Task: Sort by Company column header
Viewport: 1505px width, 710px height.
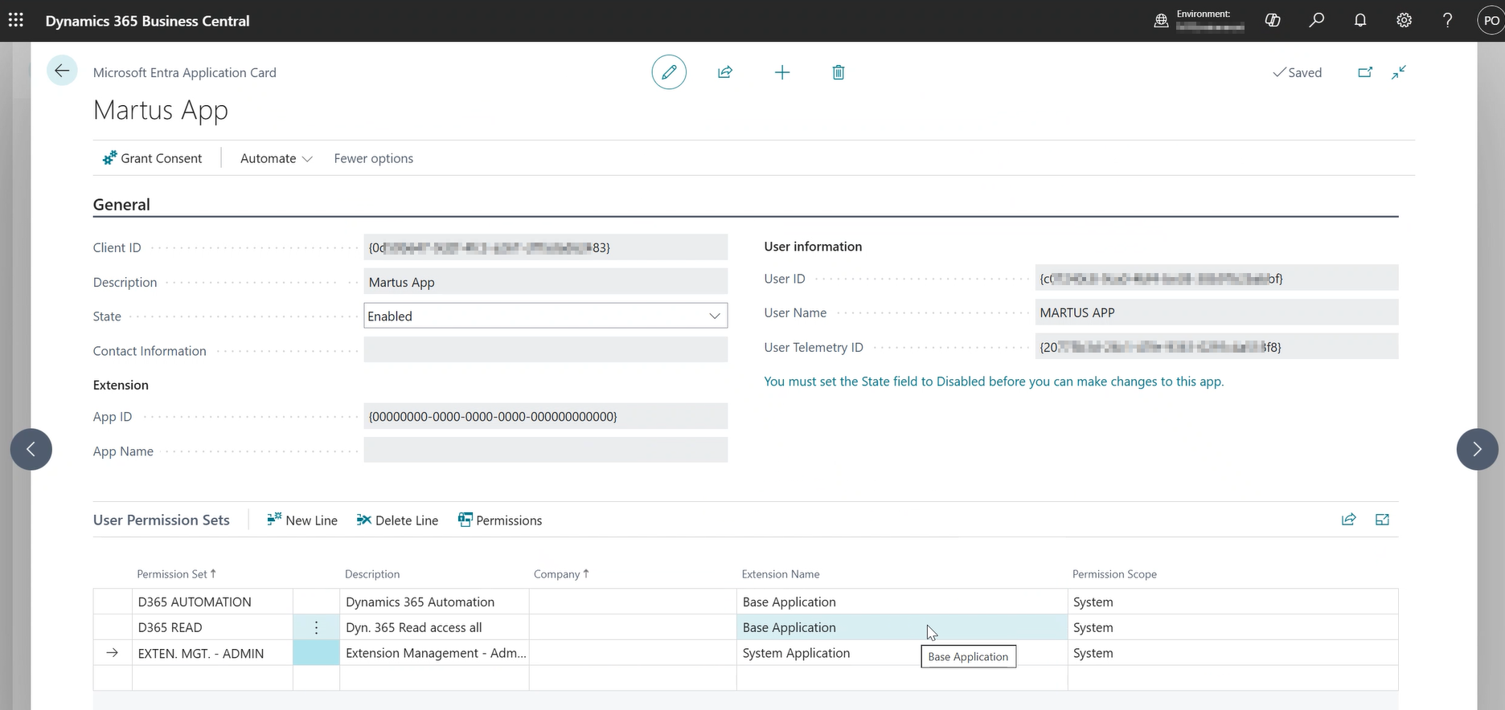Action: [561, 574]
